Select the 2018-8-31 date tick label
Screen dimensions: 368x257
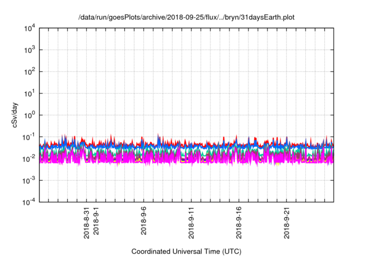(86, 221)
